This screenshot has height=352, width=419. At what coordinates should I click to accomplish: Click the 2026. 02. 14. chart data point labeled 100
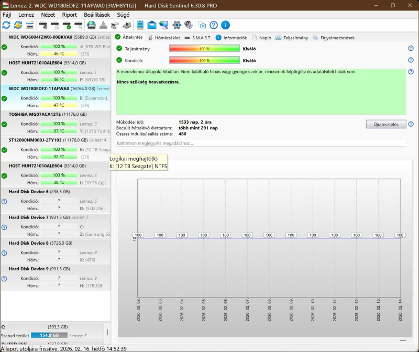pyautogui.click(x=400, y=235)
